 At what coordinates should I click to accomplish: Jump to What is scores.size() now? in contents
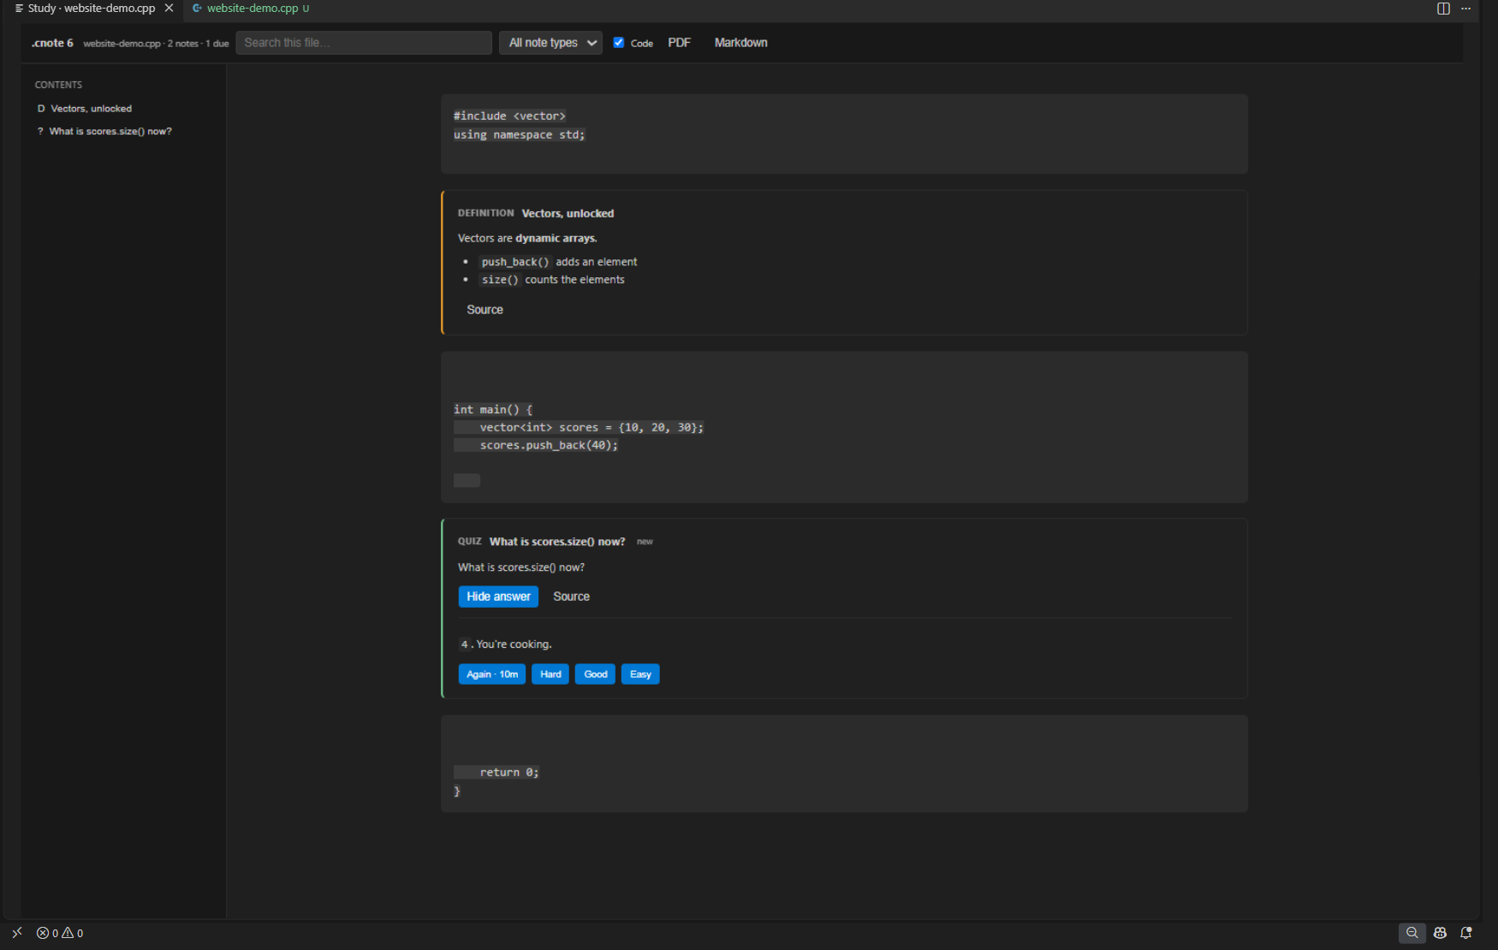[110, 131]
